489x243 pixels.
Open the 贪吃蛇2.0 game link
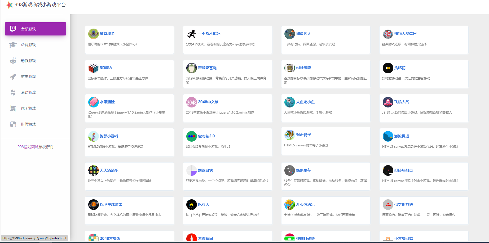coord(206,136)
